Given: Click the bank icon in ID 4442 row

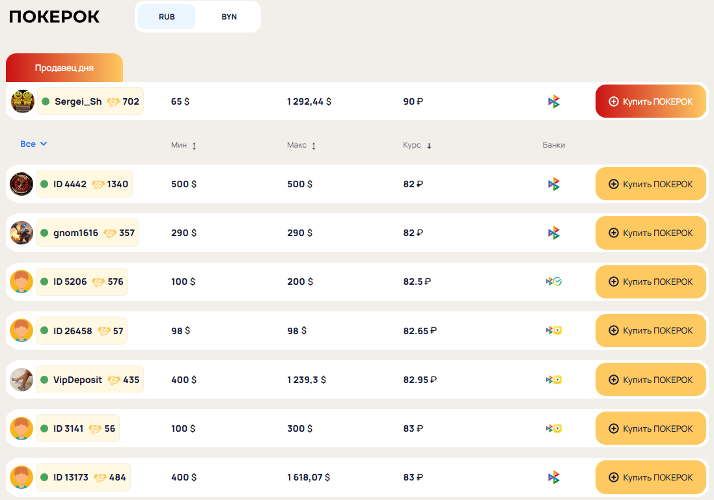Looking at the screenshot, I should [x=553, y=184].
